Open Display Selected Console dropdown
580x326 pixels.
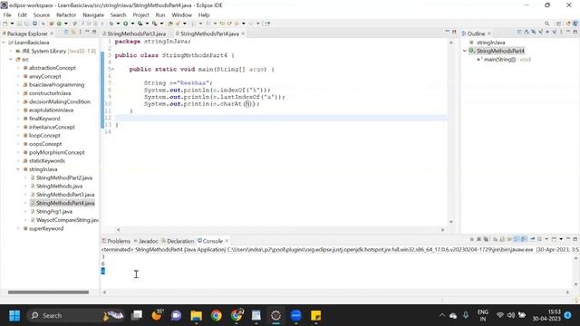pos(546,239)
